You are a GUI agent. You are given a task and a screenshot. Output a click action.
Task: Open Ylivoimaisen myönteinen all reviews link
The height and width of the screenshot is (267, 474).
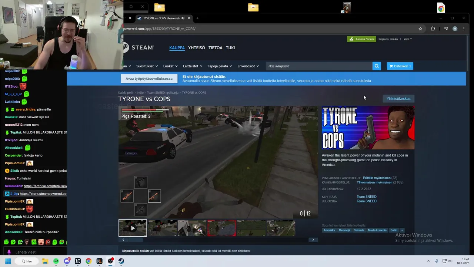[374, 182]
